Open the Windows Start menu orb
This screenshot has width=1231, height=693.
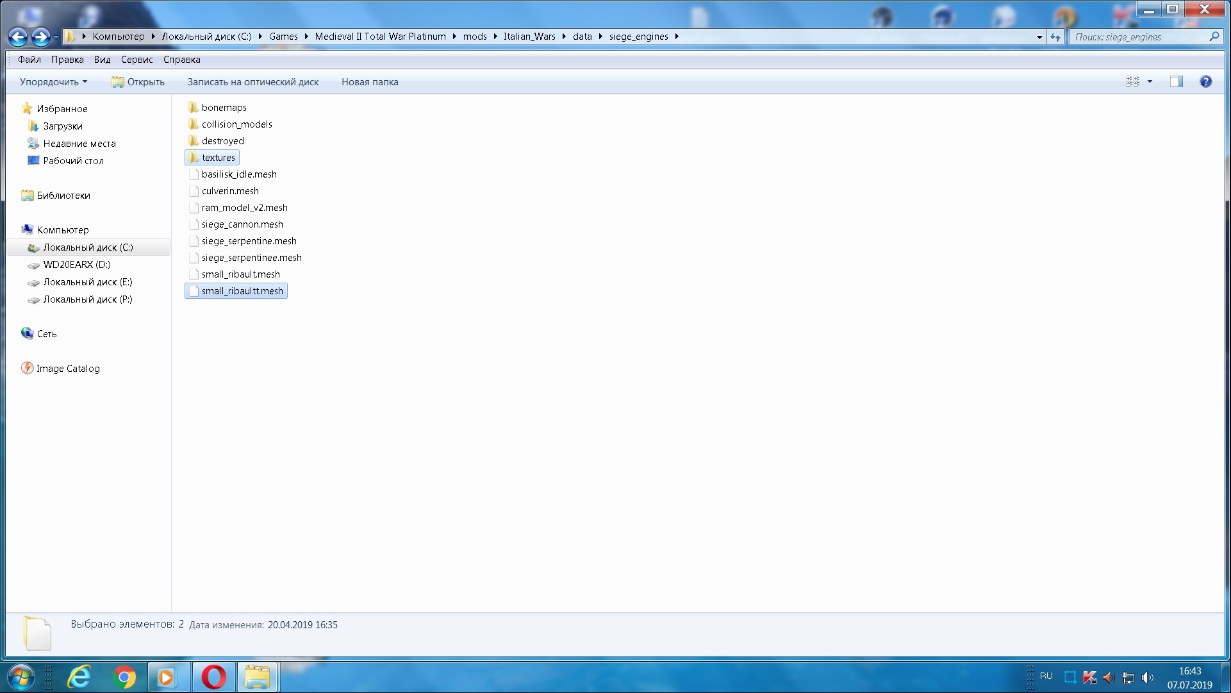[21, 677]
